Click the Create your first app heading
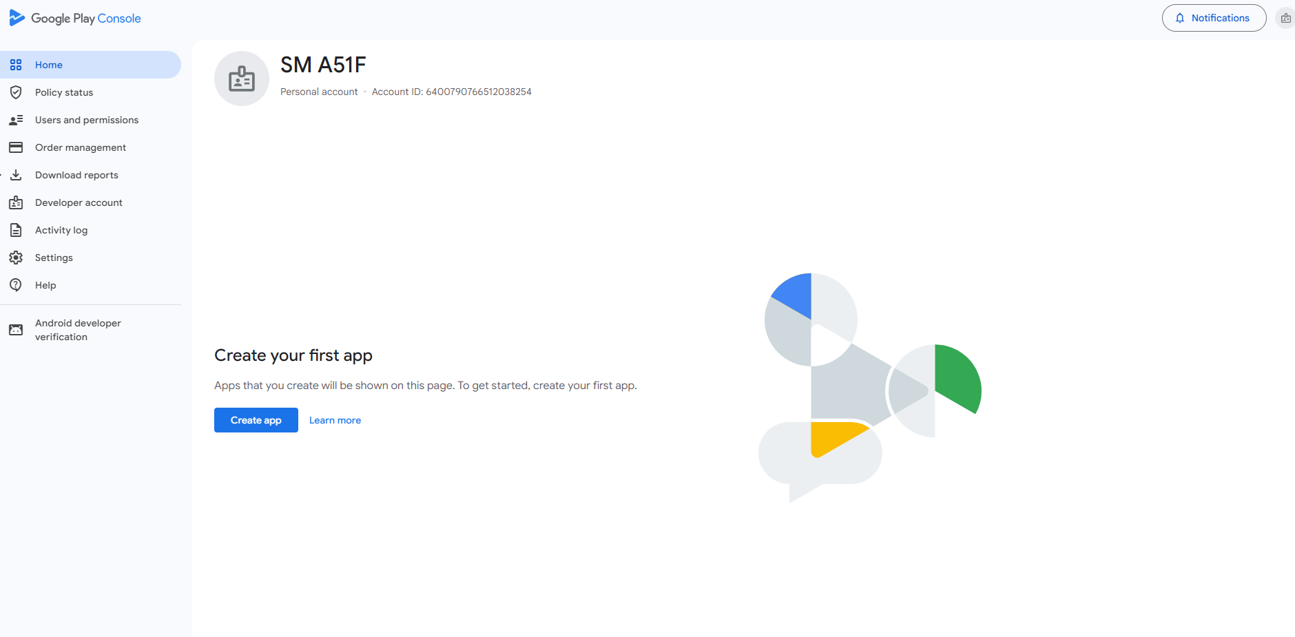Image resolution: width=1295 pixels, height=637 pixels. 293,355
